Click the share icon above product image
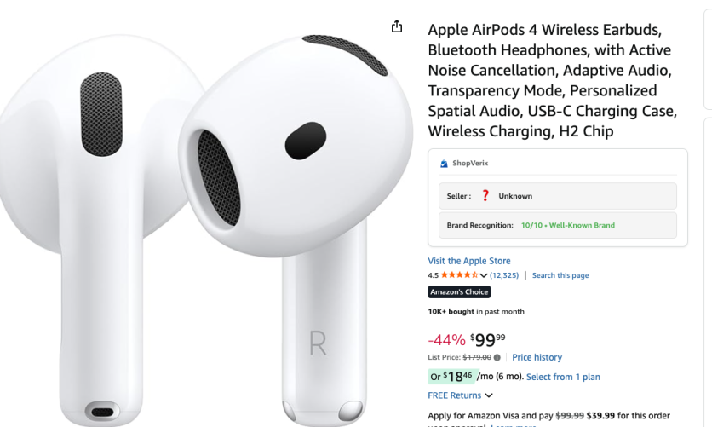The width and height of the screenshot is (712, 427). (x=397, y=26)
